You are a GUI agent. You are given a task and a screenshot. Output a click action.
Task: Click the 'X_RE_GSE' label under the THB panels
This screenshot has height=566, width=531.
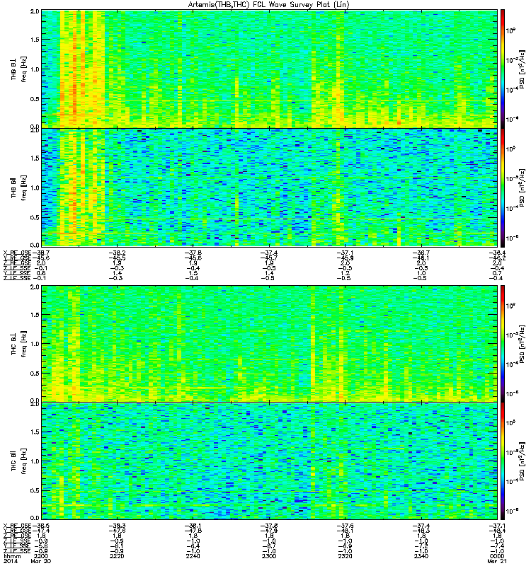(x=17, y=253)
